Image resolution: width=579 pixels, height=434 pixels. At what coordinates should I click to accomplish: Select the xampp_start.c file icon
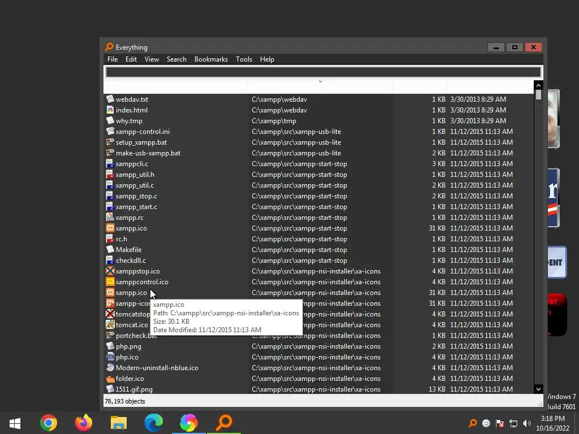[110, 206]
